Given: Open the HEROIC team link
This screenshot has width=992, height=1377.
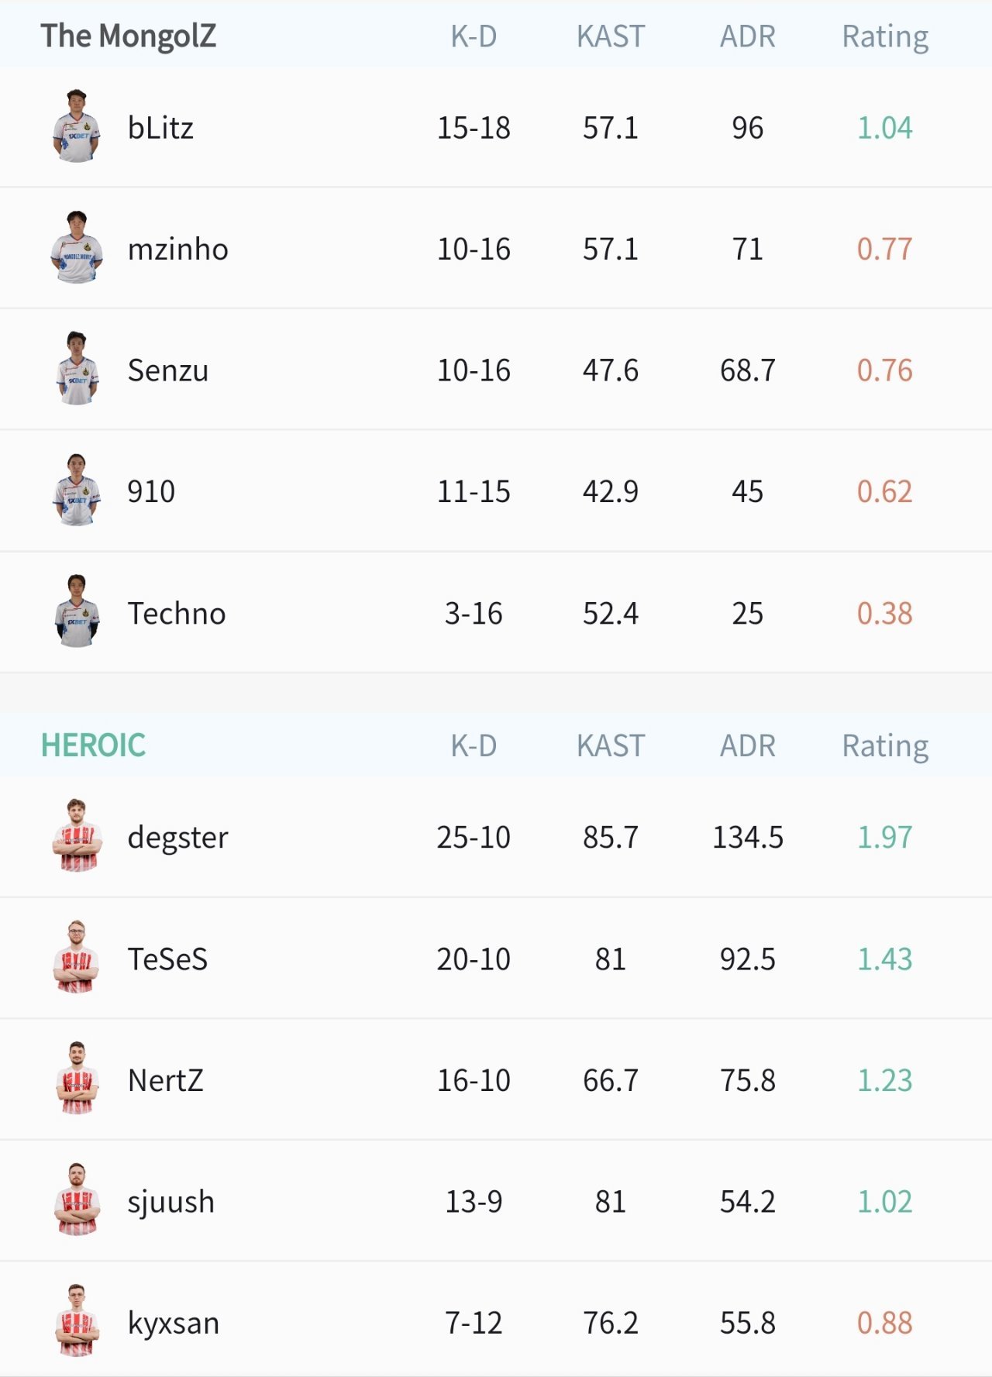Looking at the screenshot, I should click(93, 745).
